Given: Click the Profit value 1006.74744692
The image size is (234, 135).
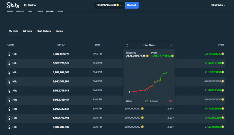Looking at the screenshot, I should pyautogui.click(x=161, y=56).
